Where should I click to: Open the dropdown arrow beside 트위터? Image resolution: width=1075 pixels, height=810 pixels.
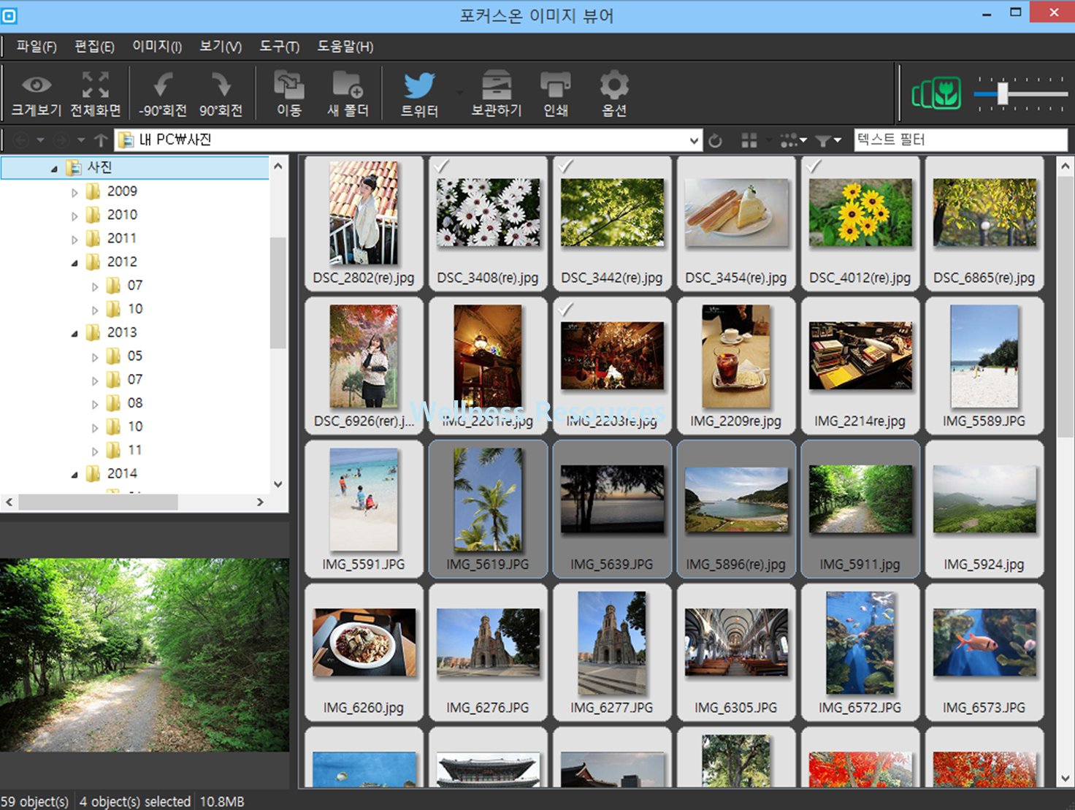pos(459,93)
